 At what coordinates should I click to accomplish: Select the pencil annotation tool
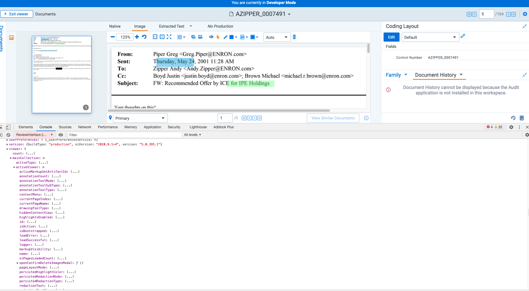[225, 37]
